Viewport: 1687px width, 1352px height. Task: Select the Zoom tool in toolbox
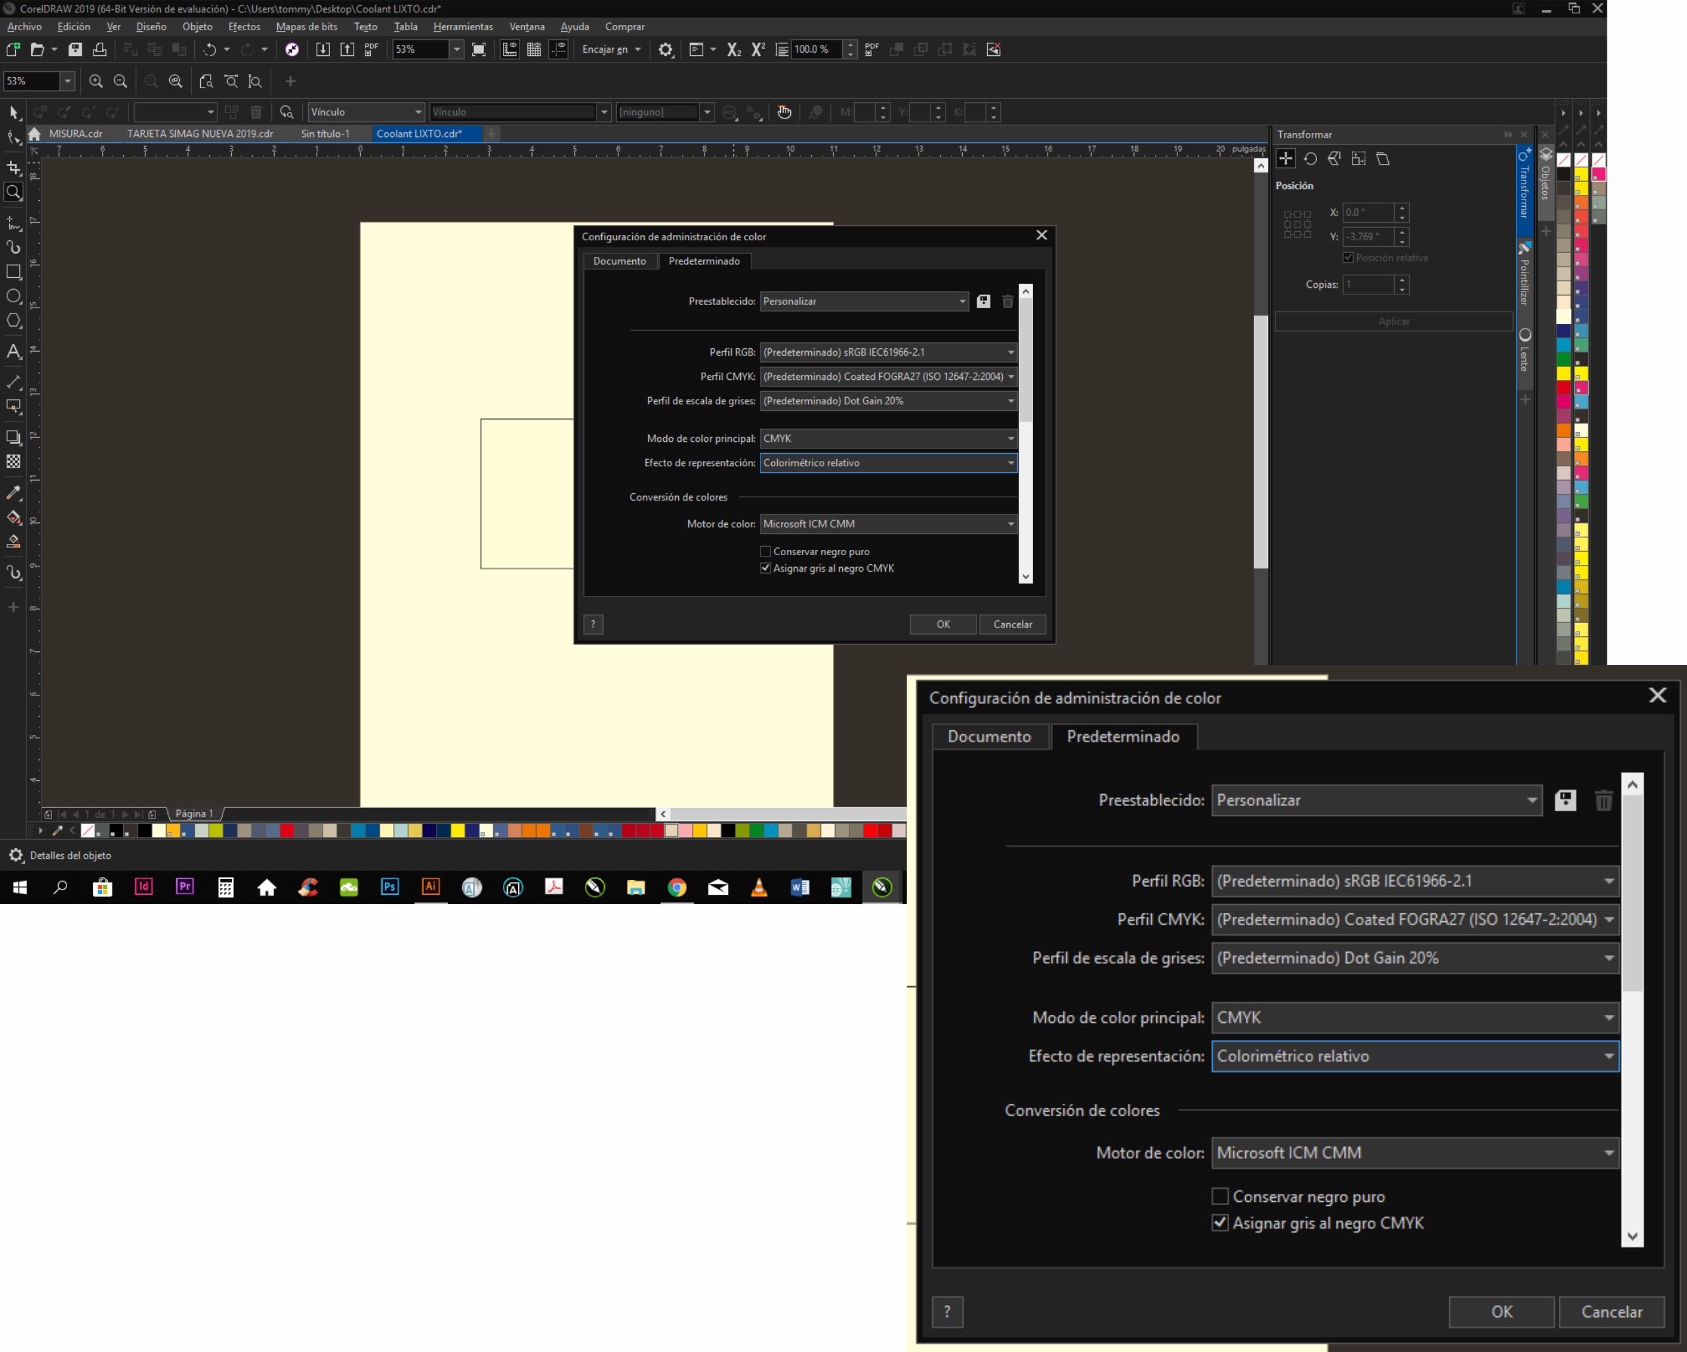(x=13, y=192)
